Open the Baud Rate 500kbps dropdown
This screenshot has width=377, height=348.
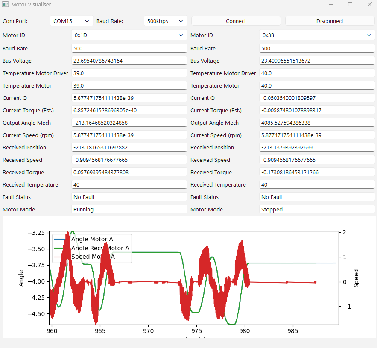165,21
